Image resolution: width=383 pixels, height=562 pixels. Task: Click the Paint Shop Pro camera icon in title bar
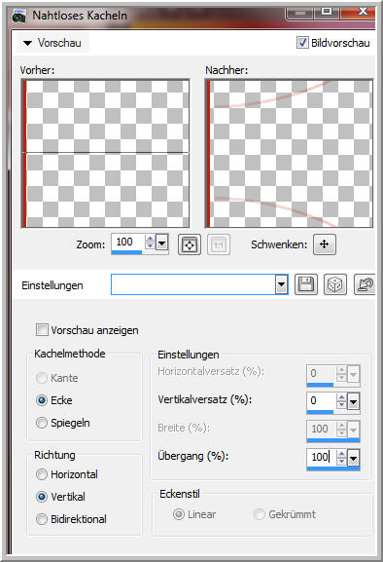pyautogui.click(x=19, y=17)
